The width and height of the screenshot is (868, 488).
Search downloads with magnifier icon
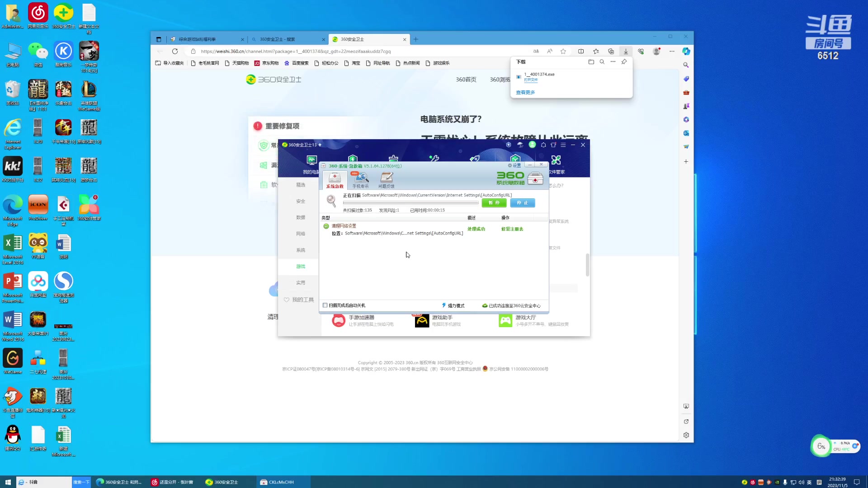point(602,62)
